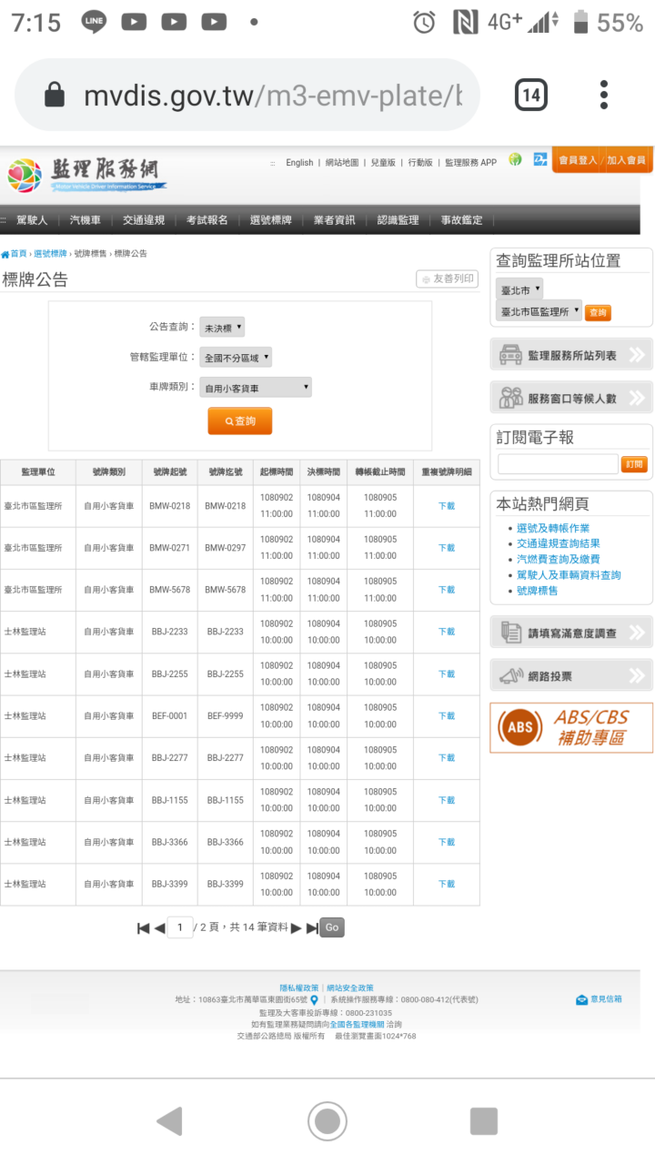Open 交通違規查詢結果 link
The height and width of the screenshot is (1165, 655).
coord(559,543)
